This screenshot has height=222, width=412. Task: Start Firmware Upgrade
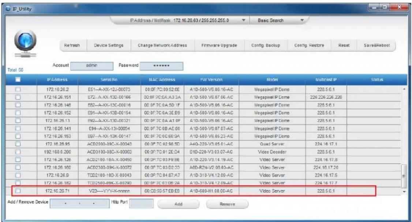click(219, 45)
